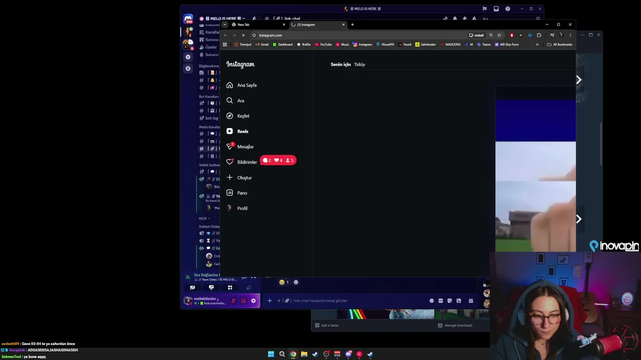Close the New Tab browser tab
The height and width of the screenshot is (360, 641).
click(x=284, y=24)
